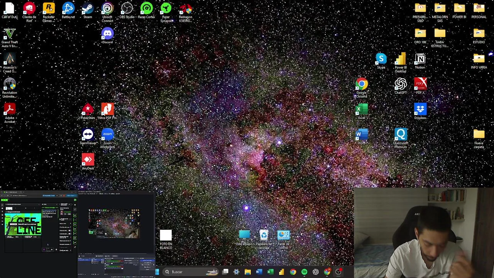Select the Skype desktop icon
Screen dimensions: 494x278
(x=381, y=61)
